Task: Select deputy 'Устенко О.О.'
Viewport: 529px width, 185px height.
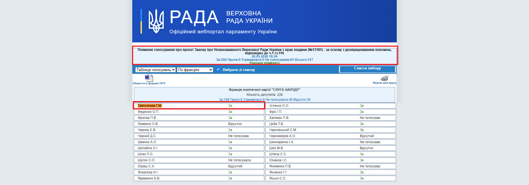Action: (279, 106)
